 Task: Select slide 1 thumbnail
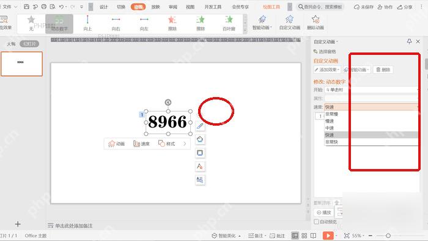(x=22, y=63)
